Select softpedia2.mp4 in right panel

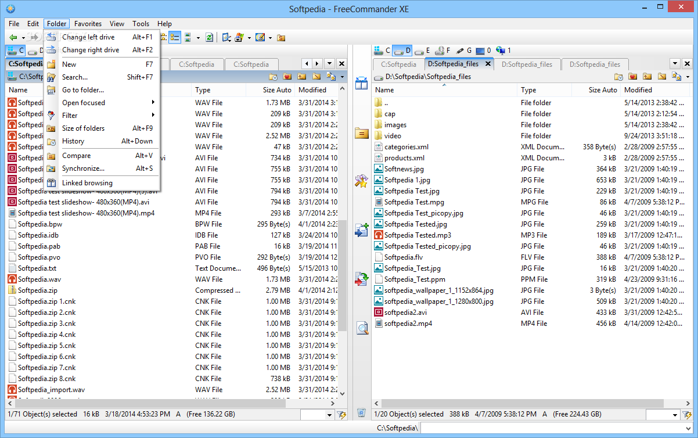(408, 324)
